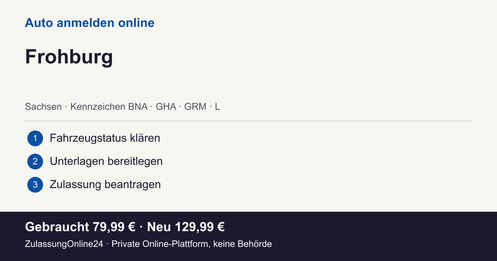
Task: Select the L Kennzeichen code
Action: 217,106
